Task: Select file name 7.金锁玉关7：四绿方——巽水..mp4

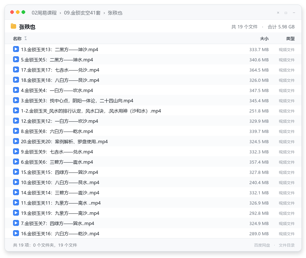Action: click(x=58, y=223)
